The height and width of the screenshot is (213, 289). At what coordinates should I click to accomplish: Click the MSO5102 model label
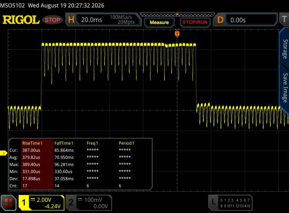(x=12, y=5)
